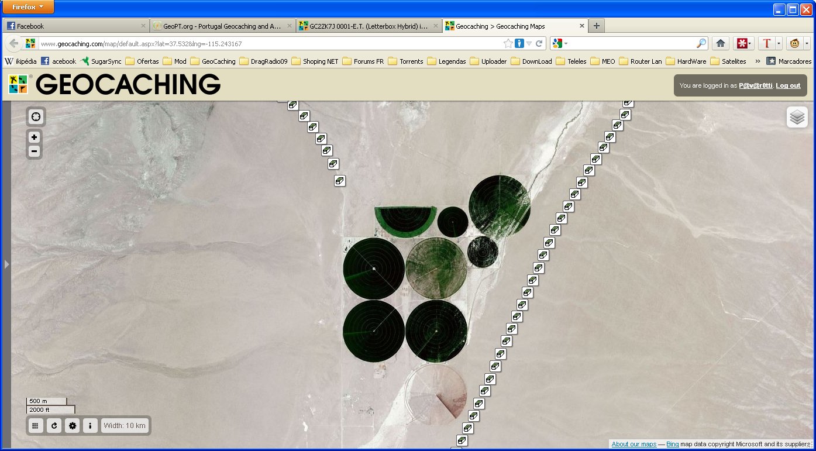This screenshot has width=816, height=451.
Task: Select the isolated cache marker ending left trail
Action: pyautogui.click(x=339, y=181)
